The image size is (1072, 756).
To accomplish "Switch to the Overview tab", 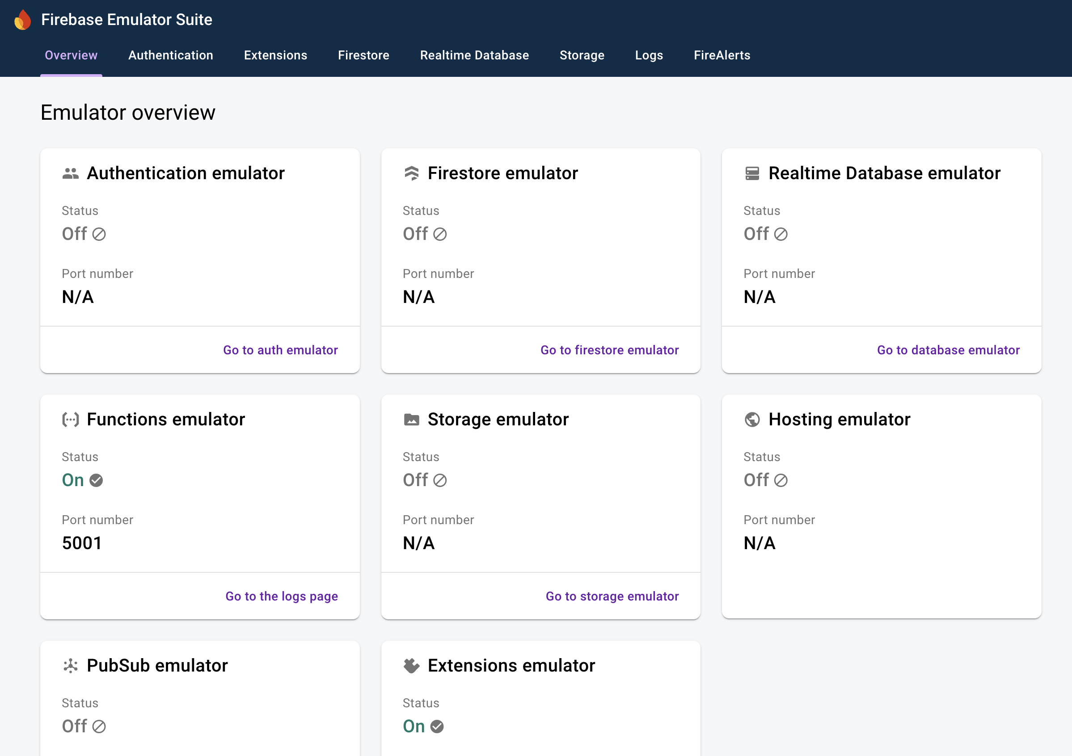I will coord(71,55).
